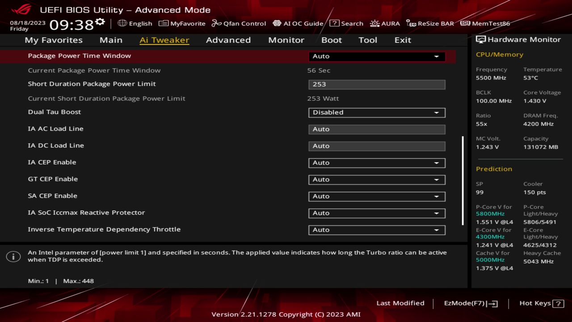Open the clock settings gear icon
This screenshot has width=572, height=322.
pyautogui.click(x=100, y=22)
